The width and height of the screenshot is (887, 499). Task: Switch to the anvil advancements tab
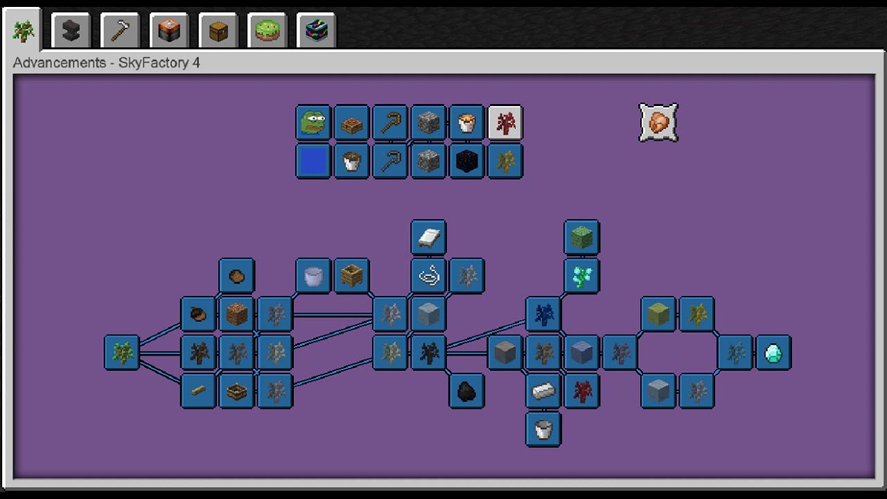tap(71, 30)
